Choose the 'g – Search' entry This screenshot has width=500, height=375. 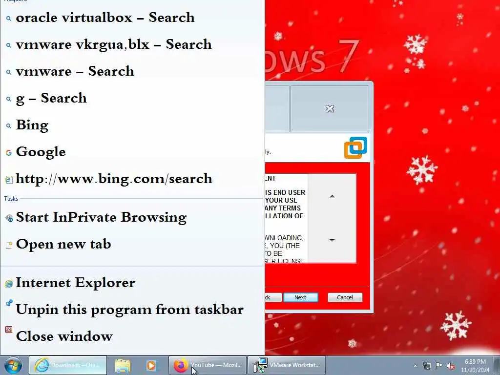pyautogui.click(x=132, y=98)
